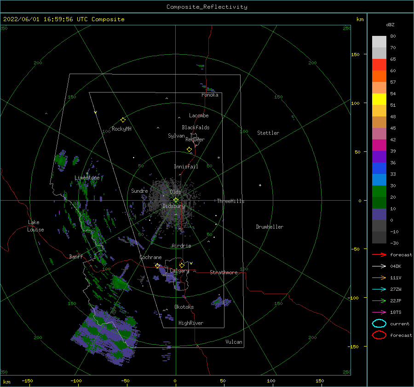
Task: Click the red forecast ellipse icon
Action: tap(379, 335)
